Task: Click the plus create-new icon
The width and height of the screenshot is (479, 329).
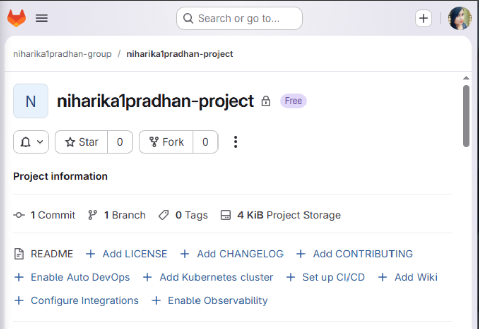Action: (423, 18)
